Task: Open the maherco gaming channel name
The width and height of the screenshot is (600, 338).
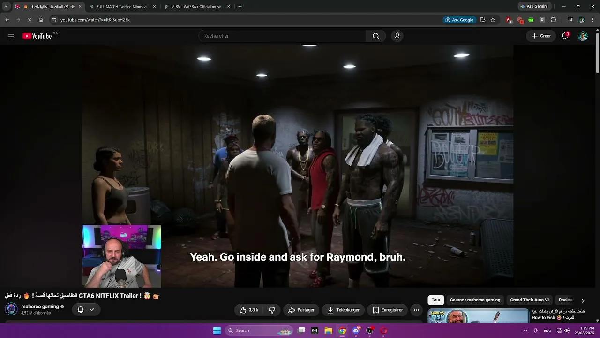Action: pos(40,307)
